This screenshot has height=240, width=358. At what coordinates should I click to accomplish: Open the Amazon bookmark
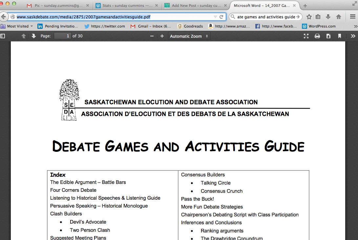tap(229, 26)
